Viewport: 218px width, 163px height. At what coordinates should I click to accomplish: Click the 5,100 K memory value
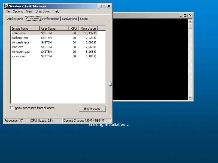(x=91, y=56)
